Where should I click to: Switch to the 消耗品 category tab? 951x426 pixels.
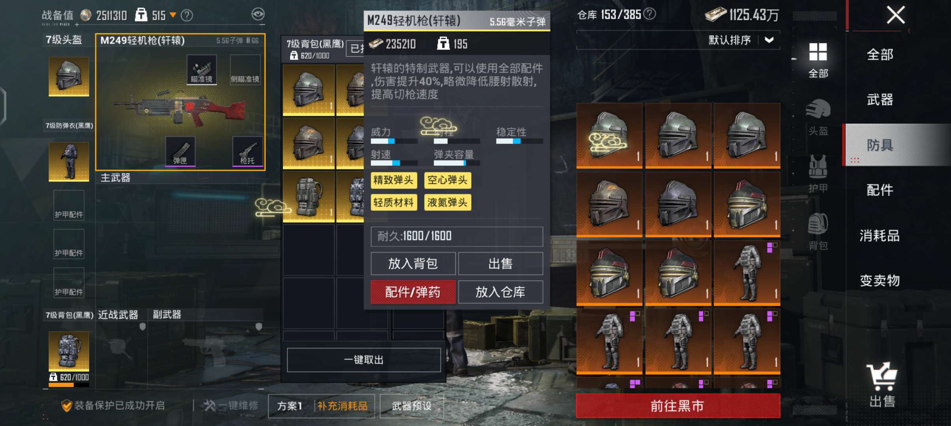click(880, 235)
